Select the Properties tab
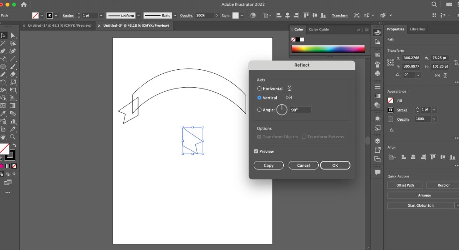Image resolution: width=459 pixels, height=250 pixels. pos(395,29)
